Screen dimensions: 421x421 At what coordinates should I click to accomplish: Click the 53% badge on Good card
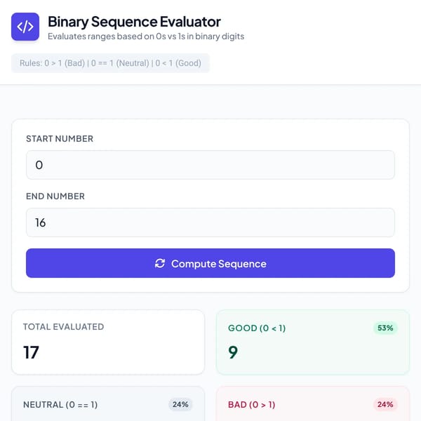tap(385, 328)
